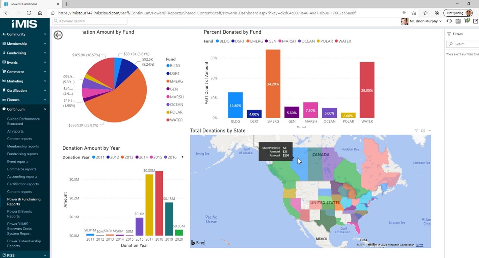Click the 2018 donation bar
Screen dimensions: 479x258
click(159, 203)
